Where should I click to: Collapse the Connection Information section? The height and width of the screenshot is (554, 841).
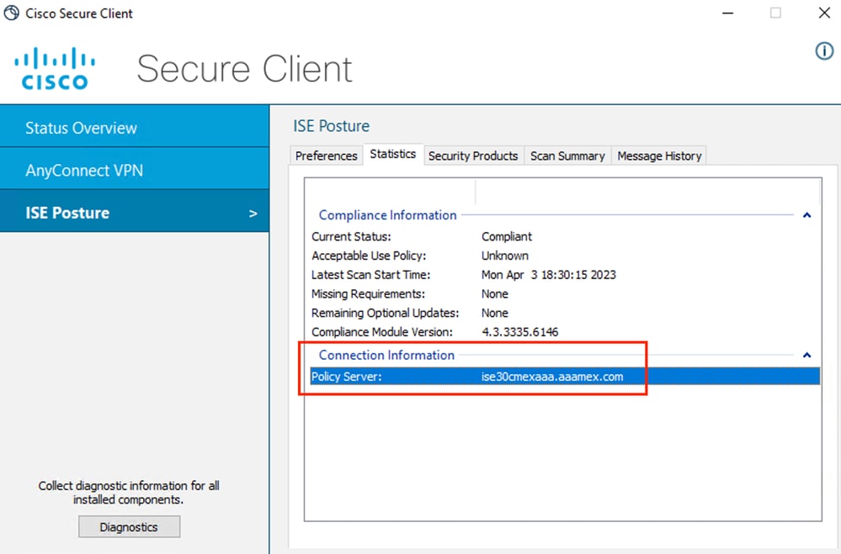[806, 354]
